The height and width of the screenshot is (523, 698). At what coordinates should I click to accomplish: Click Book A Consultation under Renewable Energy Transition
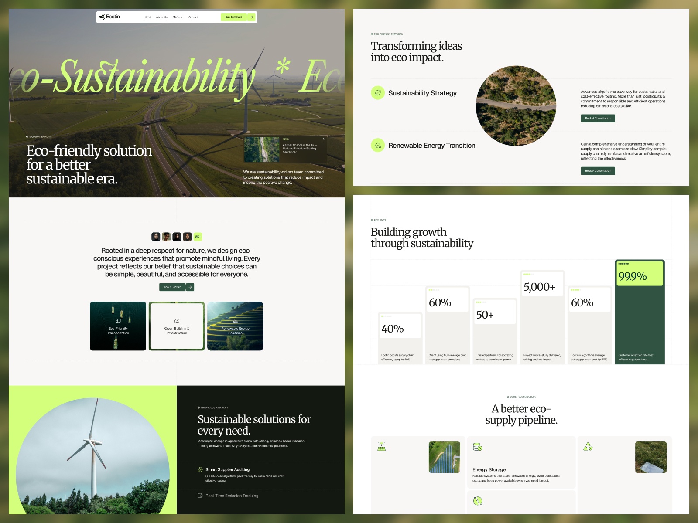tap(598, 170)
